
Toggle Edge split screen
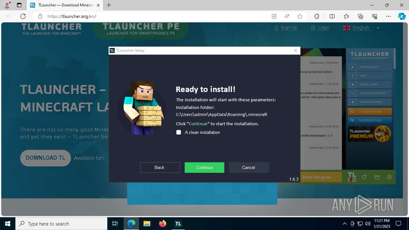(x=332, y=16)
